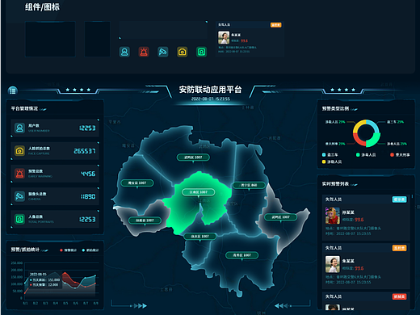Click the map label on the far-left region
420x315 pixels.
point(137,183)
